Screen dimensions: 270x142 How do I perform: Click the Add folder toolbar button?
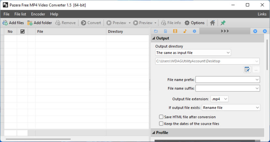[x=40, y=23]
